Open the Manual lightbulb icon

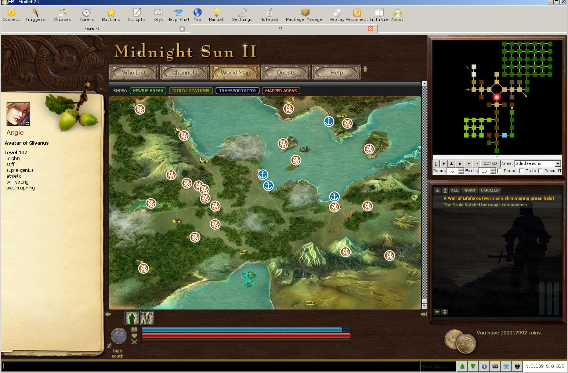point(216,15)
